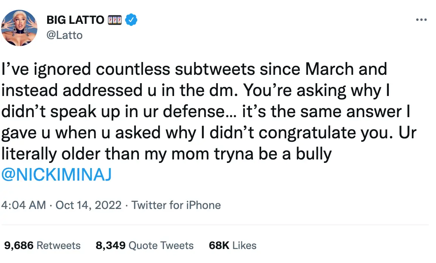Click the blue verified badge
The image size is (436, 263).
pos(131,20)
